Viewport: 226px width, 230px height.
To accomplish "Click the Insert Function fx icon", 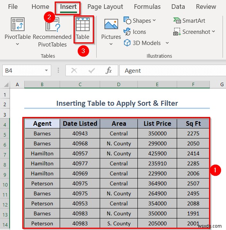I will pyautogui.click(x=109, y=70).
